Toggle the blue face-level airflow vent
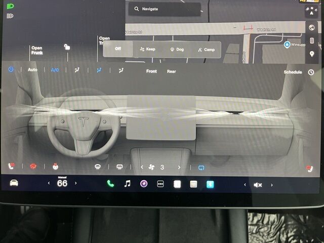Screen dimensions: 324x243 tap(99, 70)
